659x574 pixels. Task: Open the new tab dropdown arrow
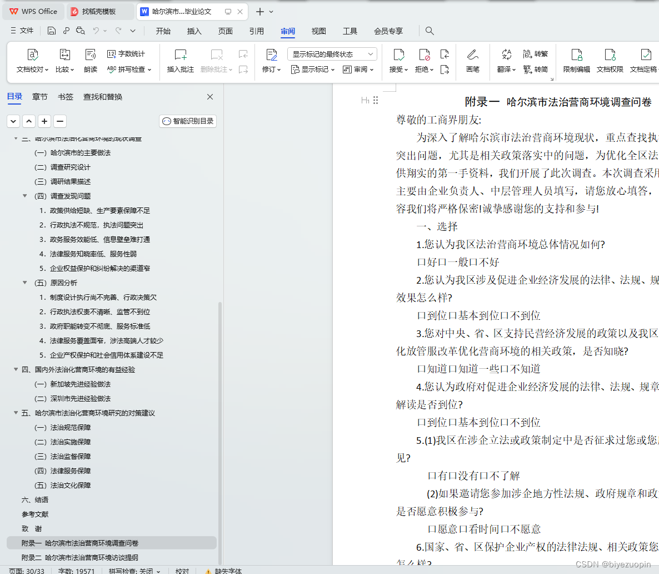point(271,12)
